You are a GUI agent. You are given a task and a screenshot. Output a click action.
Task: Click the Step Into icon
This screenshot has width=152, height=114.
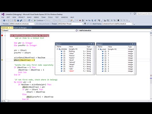pyautogui.click(x=90, y=21)
